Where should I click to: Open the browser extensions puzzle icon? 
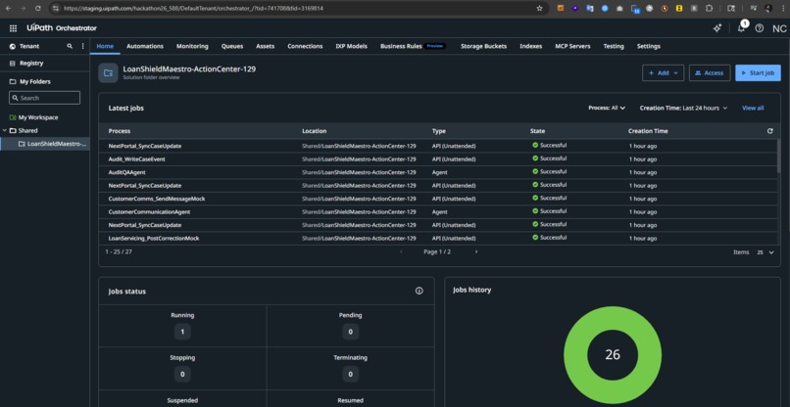[x=710, y=8]
